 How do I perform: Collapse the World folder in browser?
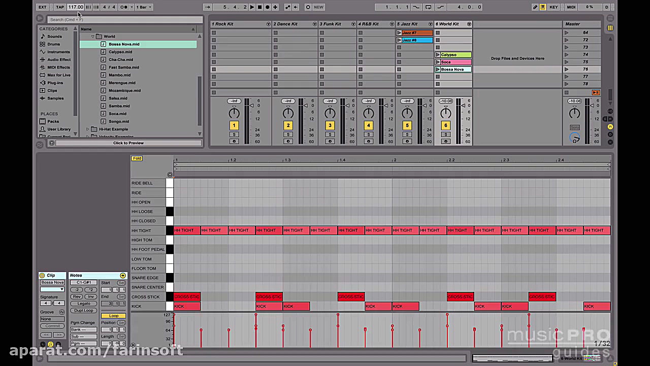[x=93, y=37]
